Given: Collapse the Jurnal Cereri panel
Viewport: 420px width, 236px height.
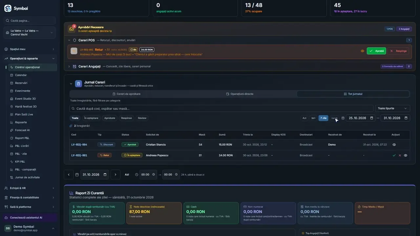Looking at the screenshot, I should (x=71, y=84).
